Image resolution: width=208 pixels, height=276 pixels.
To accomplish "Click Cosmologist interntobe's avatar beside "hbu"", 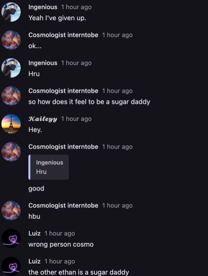I will click(x=11, y=210).
